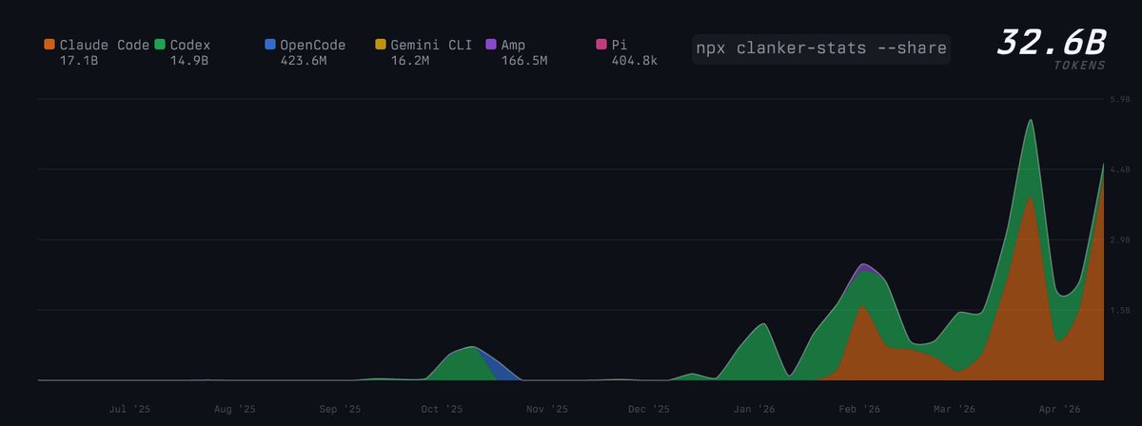The image size is (1142, 426).
Task: Click the 423.6M OpenCode value
Action: 305,61
